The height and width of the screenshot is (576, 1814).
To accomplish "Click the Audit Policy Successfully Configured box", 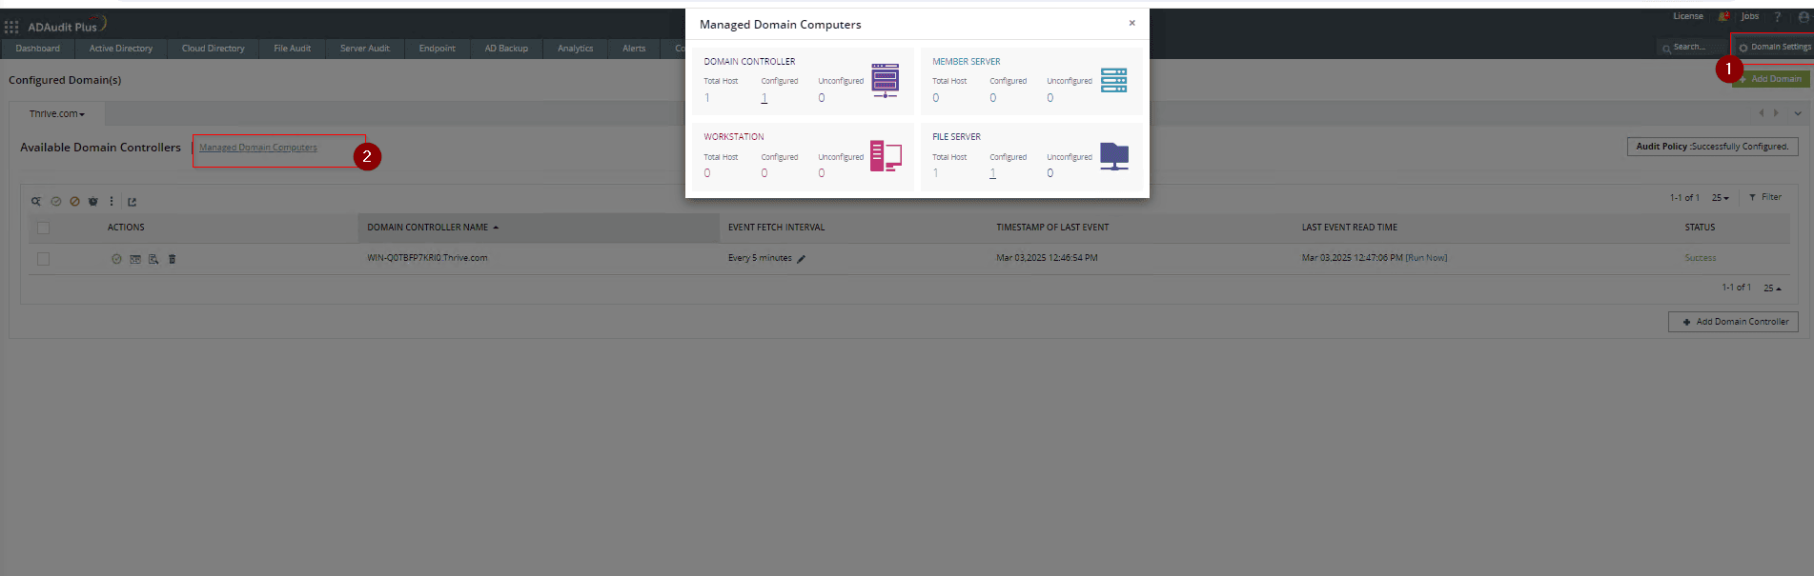I will click(1712, 147).
